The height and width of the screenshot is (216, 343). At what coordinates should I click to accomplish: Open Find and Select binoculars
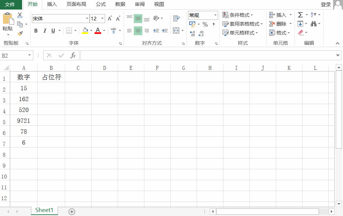pos(314,24)
